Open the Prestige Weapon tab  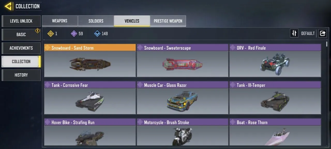coord(168,21)
